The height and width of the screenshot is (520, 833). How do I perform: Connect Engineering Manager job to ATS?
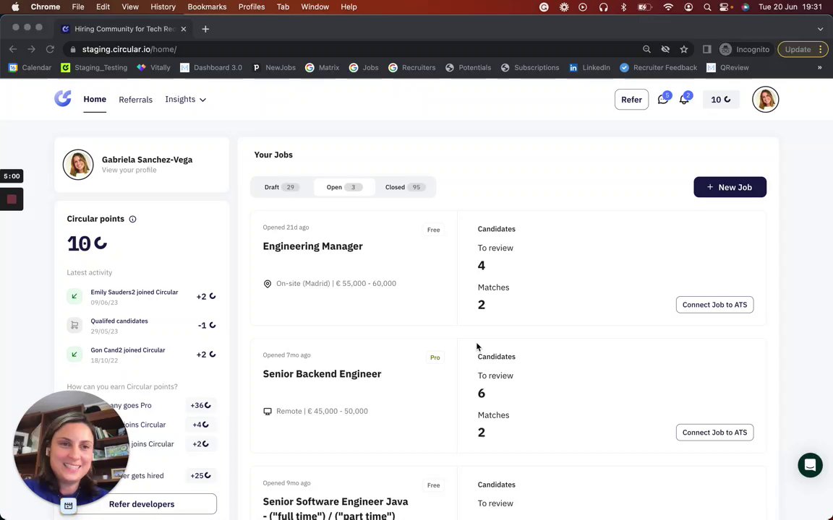[714, 305]
